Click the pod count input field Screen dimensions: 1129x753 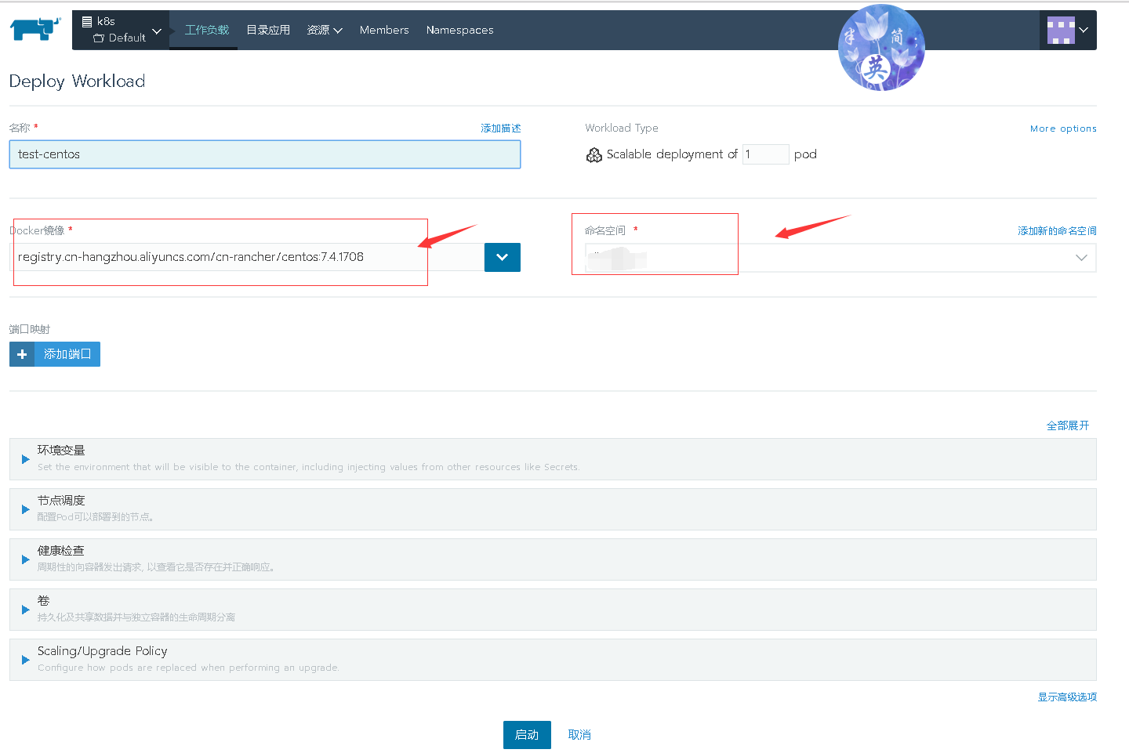point(765,154)
